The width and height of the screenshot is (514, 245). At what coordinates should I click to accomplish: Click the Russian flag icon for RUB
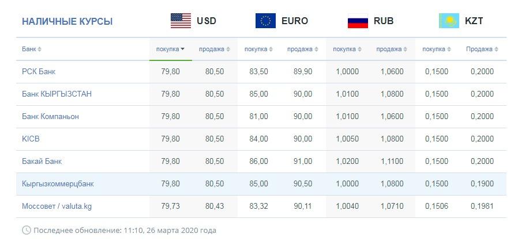point(358,21)
